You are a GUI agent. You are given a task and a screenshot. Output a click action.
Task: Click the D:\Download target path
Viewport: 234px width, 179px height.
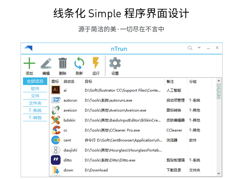tap(96, 170)
